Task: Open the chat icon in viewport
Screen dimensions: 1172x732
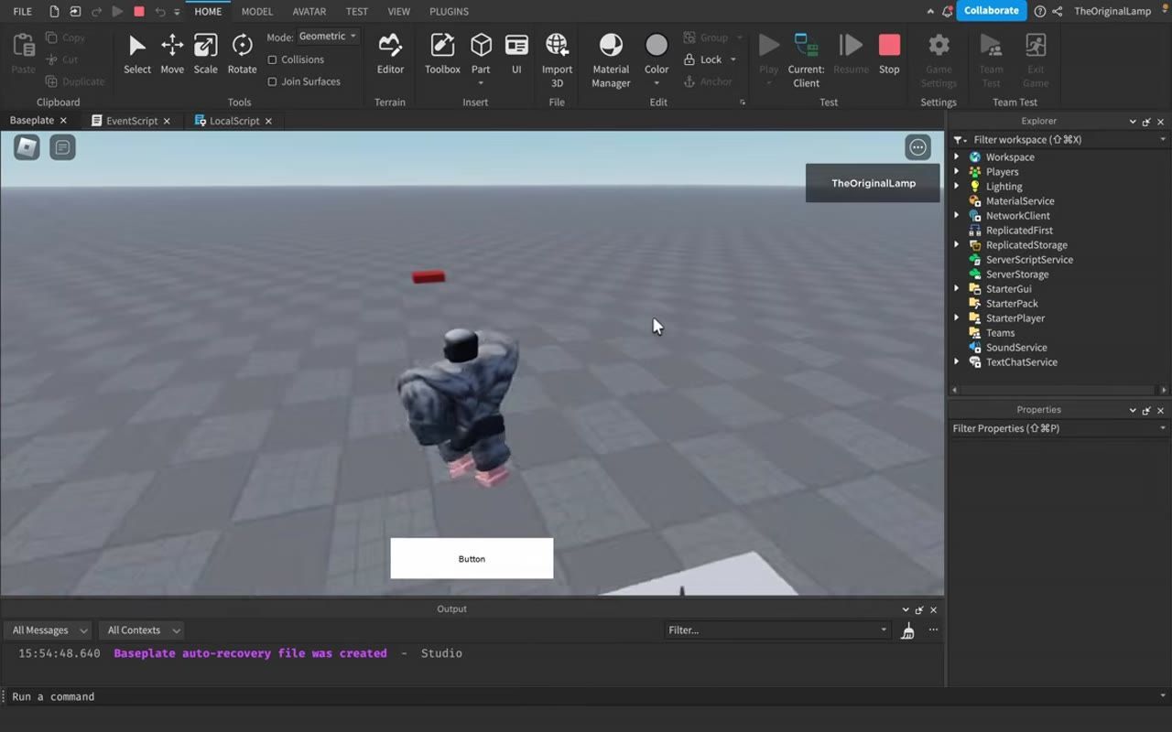Action: (x=62, y=147)
